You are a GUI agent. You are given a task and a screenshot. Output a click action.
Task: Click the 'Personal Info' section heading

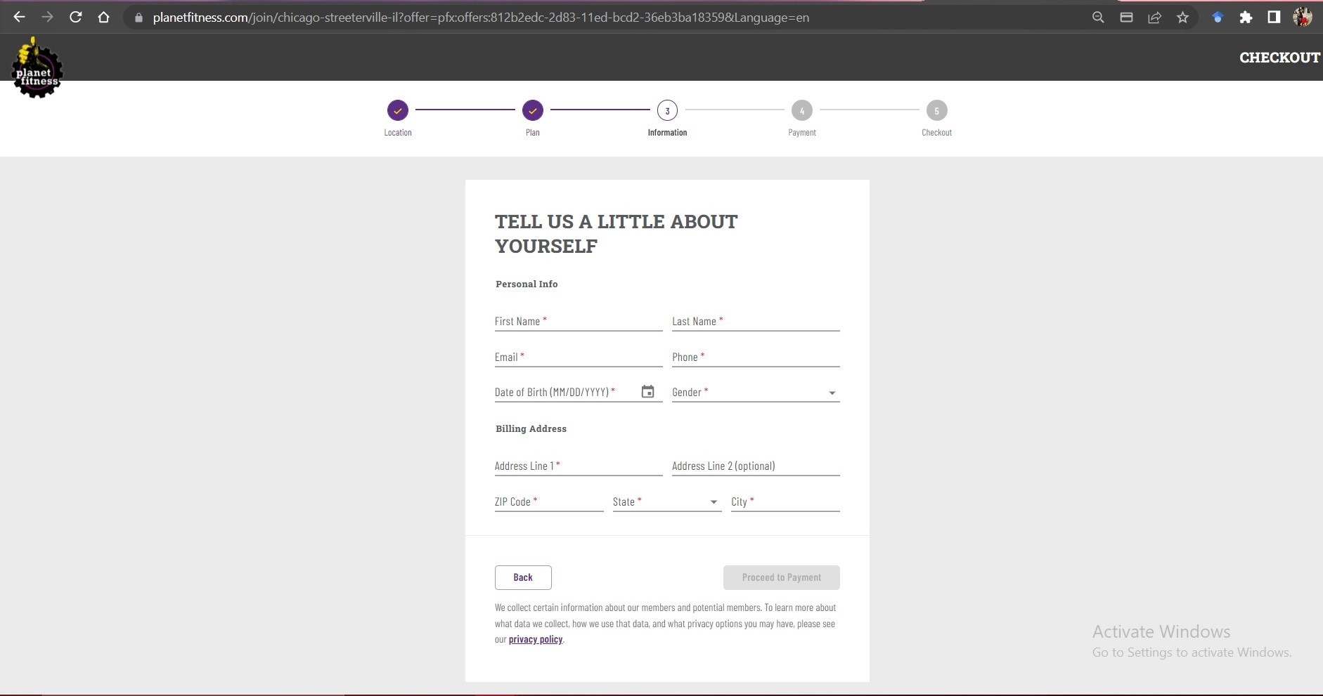[527, 284]
